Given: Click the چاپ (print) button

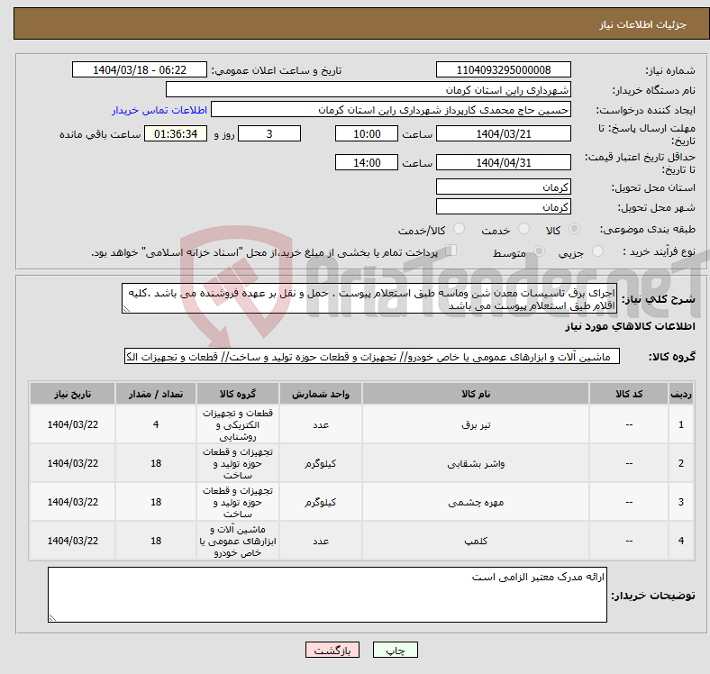Looking at the screenshot, I should [395, 650].
